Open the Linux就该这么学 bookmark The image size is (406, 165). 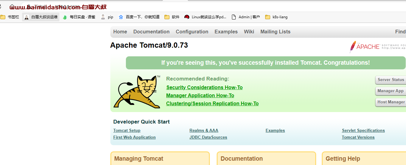[205, 17]
